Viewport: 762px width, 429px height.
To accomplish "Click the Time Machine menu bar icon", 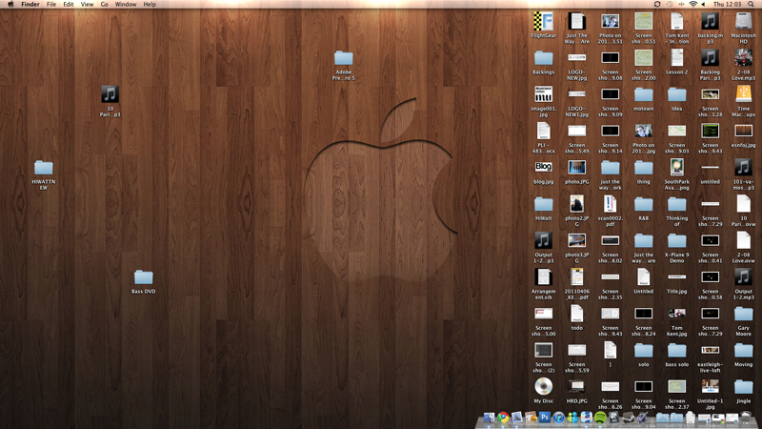I will pyautogui.click(x=670, y=5).
